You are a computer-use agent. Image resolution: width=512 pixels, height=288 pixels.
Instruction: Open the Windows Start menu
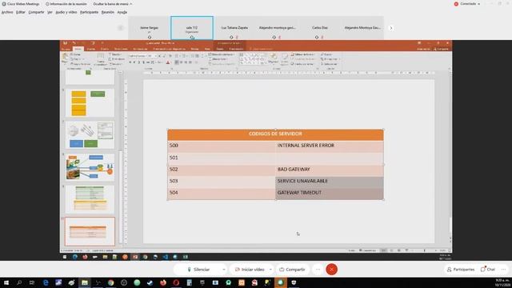click(x=6, y=282)
